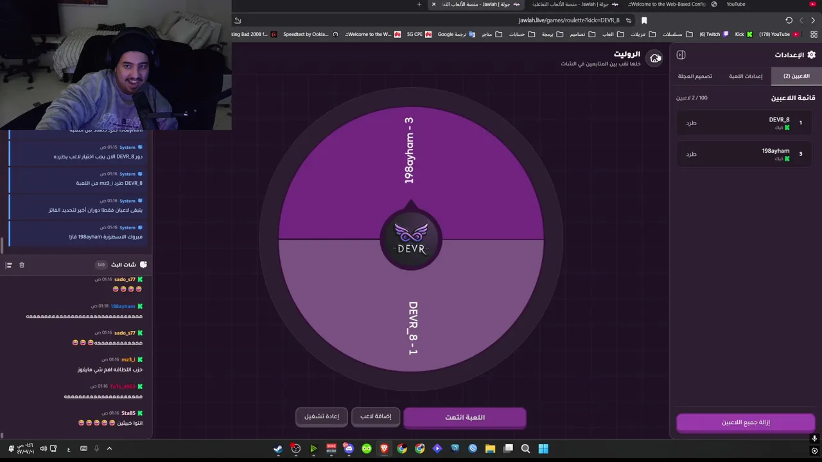
Task: Go forward in browser history
Action: coord(801,21)
